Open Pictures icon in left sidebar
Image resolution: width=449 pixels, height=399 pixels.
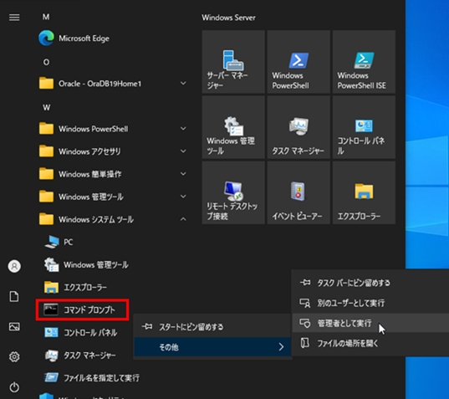pos(14,326)
